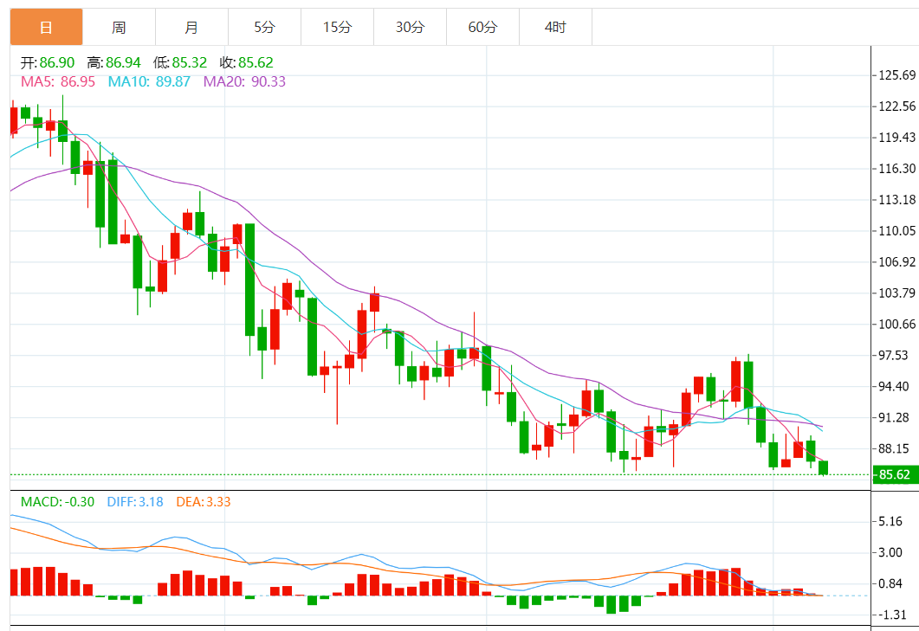Click the 116.30 price axis label
The image size is (919, 631).
[x=896, y=169]
